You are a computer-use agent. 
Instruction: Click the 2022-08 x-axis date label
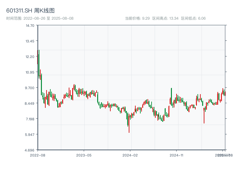coord(37,155)
